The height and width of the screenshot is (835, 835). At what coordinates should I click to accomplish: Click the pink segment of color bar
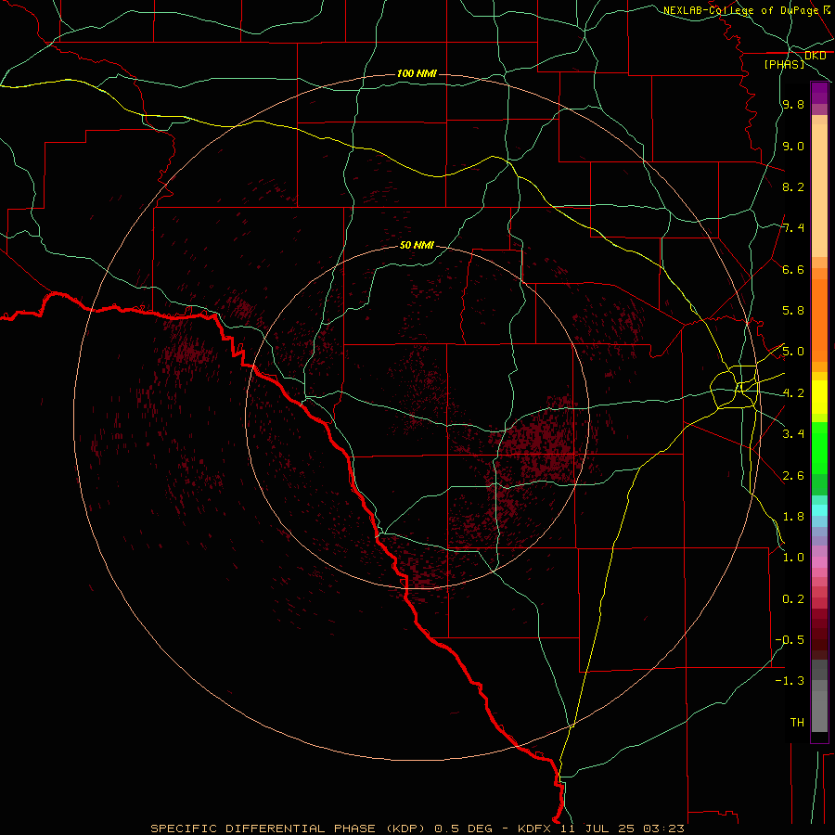[x=819, y=562]
